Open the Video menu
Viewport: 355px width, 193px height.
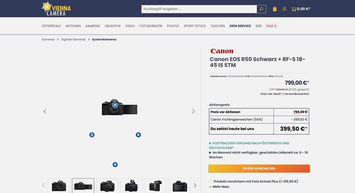[x=130, y=26]
